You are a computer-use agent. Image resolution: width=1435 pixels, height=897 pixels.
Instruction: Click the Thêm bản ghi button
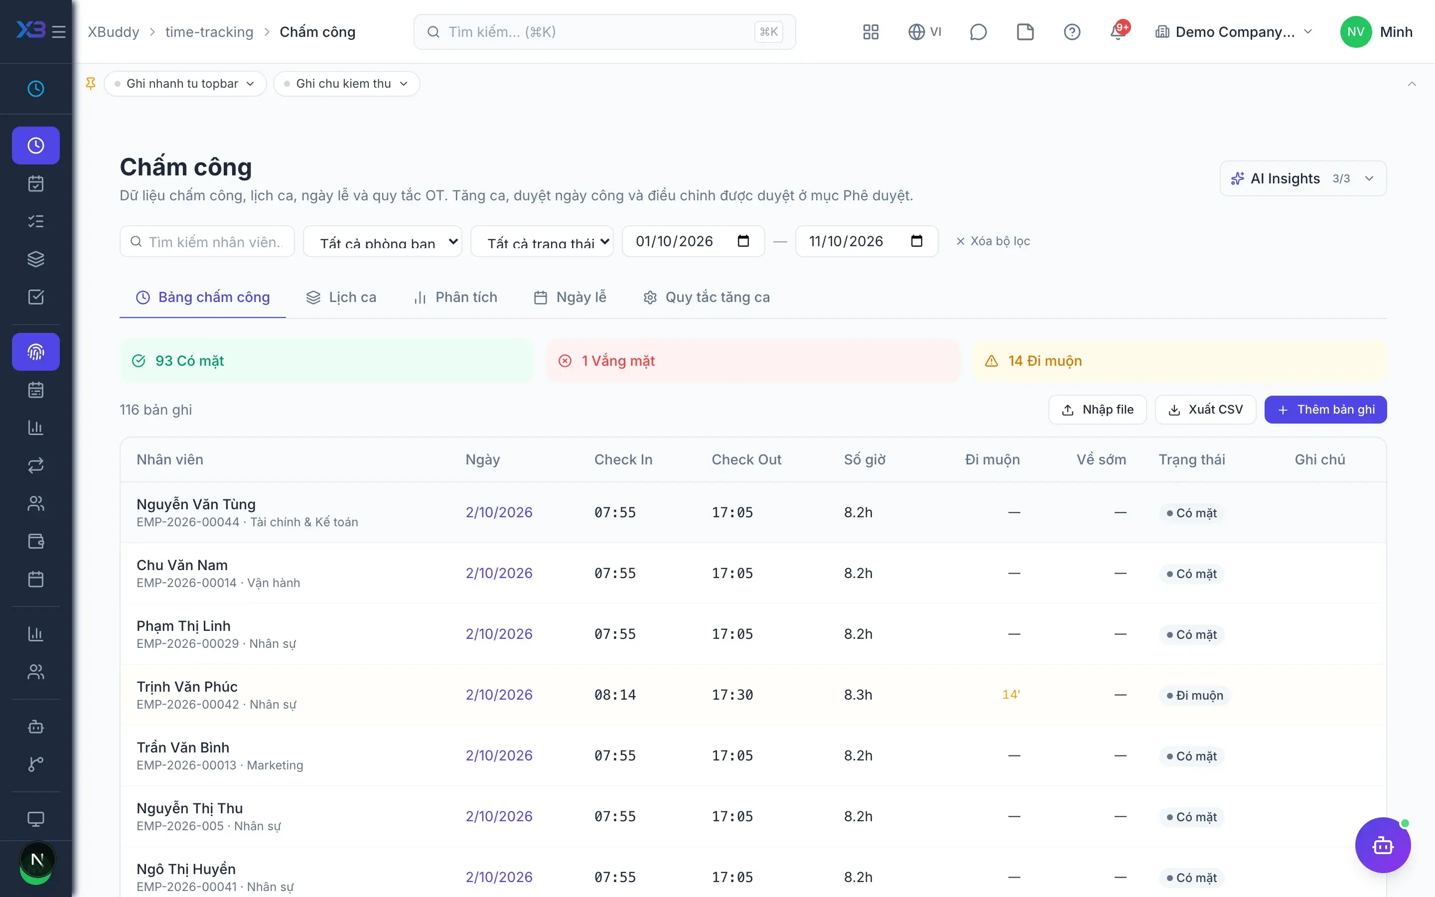[x=1325, y=410]
